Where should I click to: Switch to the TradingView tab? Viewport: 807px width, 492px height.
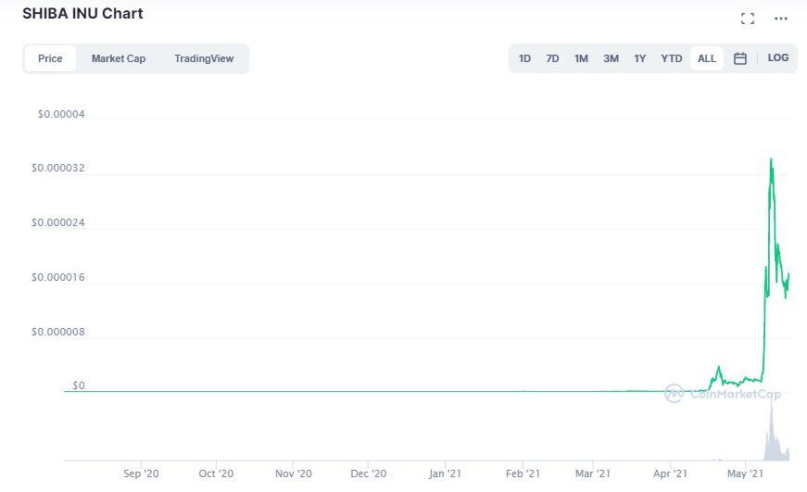pyautogui.click(x=204, y=58)
